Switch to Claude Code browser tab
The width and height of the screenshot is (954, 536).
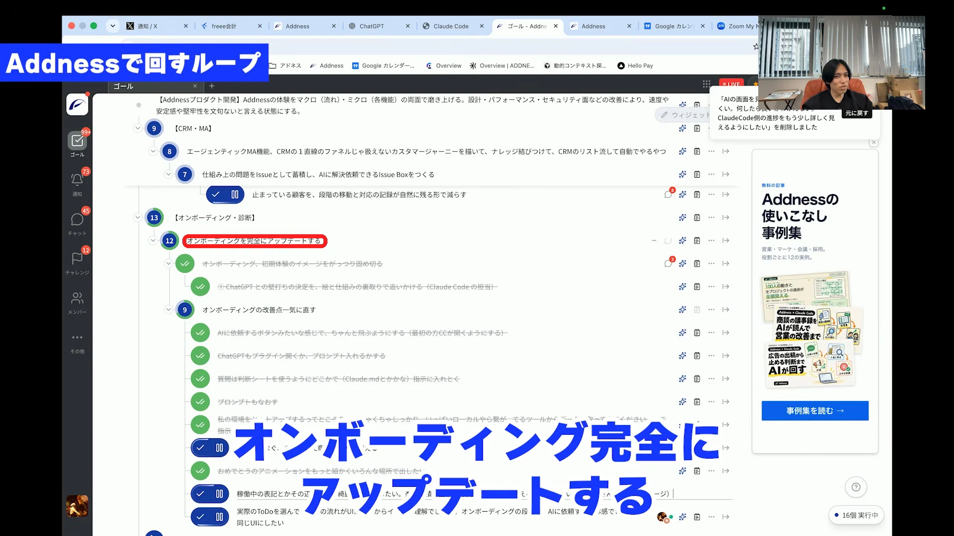[x=453, y=26]
